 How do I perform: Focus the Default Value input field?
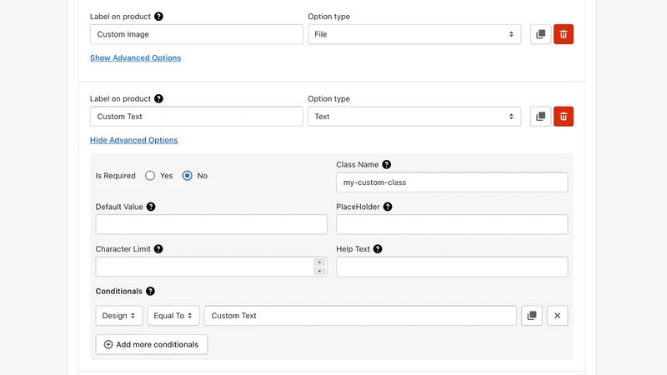tap(212, 224)
